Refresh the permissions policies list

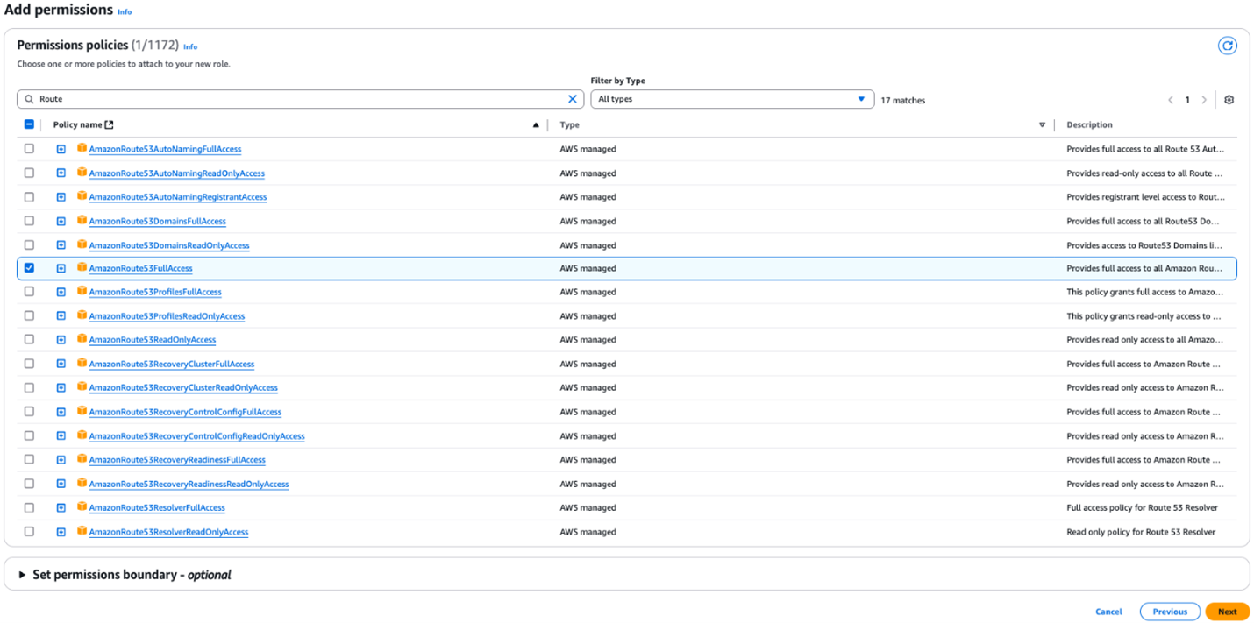pyautogui.click(x=1227, y=45)
